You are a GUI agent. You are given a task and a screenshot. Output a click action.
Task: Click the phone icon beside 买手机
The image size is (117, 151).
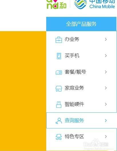59,56
